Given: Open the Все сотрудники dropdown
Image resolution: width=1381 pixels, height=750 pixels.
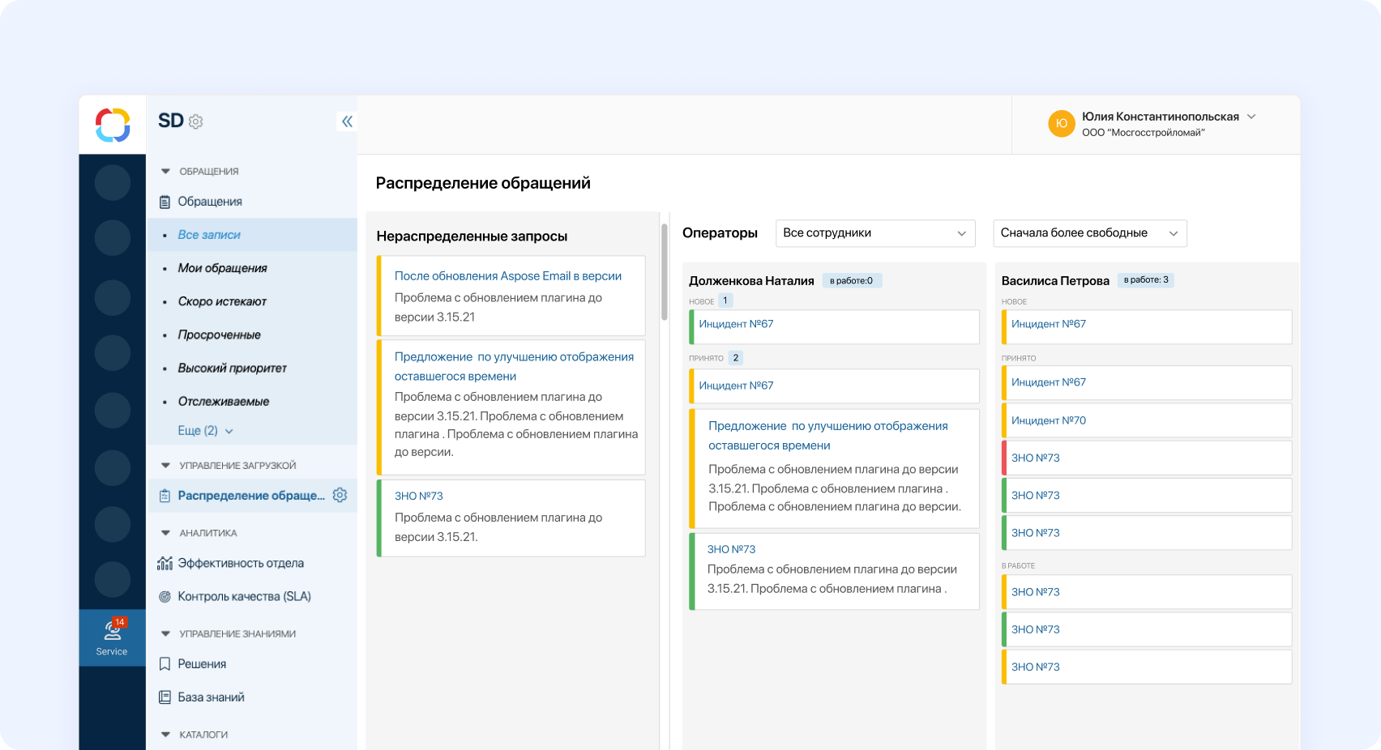Looking at the screenshot, I should (x=875, y=233).
